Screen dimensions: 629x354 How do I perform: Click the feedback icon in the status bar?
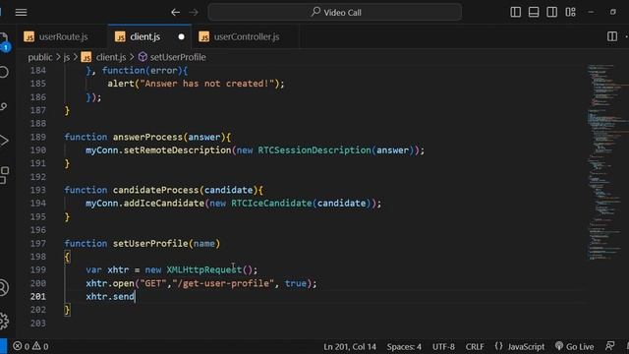[609, 346]
